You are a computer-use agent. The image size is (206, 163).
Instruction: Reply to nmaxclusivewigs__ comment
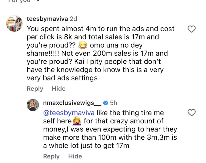coord(51,156)
